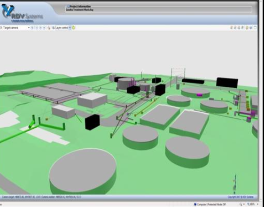The width and height of the screenshot is (264, 207).
Task: Click the icon immediately left of Layer control
Action: pos(54,28)
